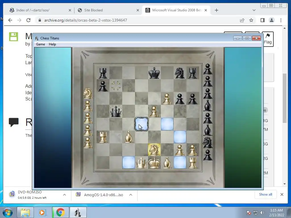Close the Site Blocked tab
This screenshot has width=291, height=218.
pyautogui.click(x=138, y=10)
